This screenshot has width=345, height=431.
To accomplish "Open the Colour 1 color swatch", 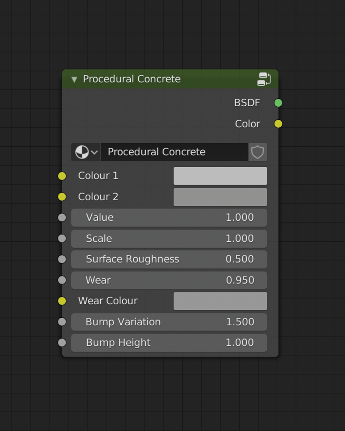I will pos(220,176).
